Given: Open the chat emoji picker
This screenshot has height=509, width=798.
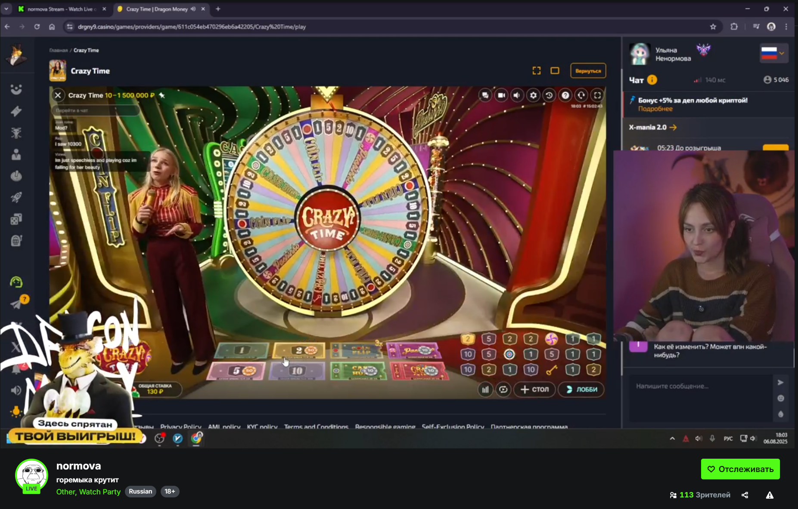Looking at the screenshot, I should 780,399.
